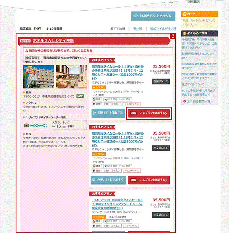Click the 比較リストを見る button at top
The width and height of the screenshot is (229, 233).
tap(153, 16)
